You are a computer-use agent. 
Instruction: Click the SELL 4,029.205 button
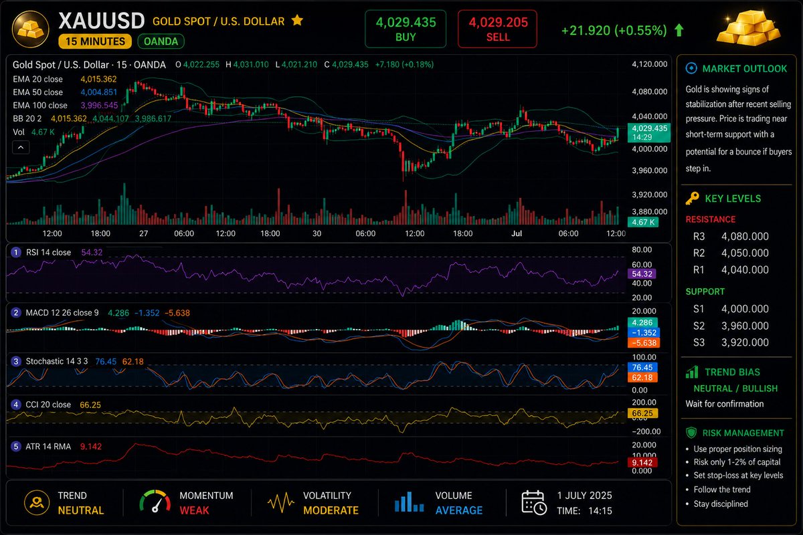497,29
